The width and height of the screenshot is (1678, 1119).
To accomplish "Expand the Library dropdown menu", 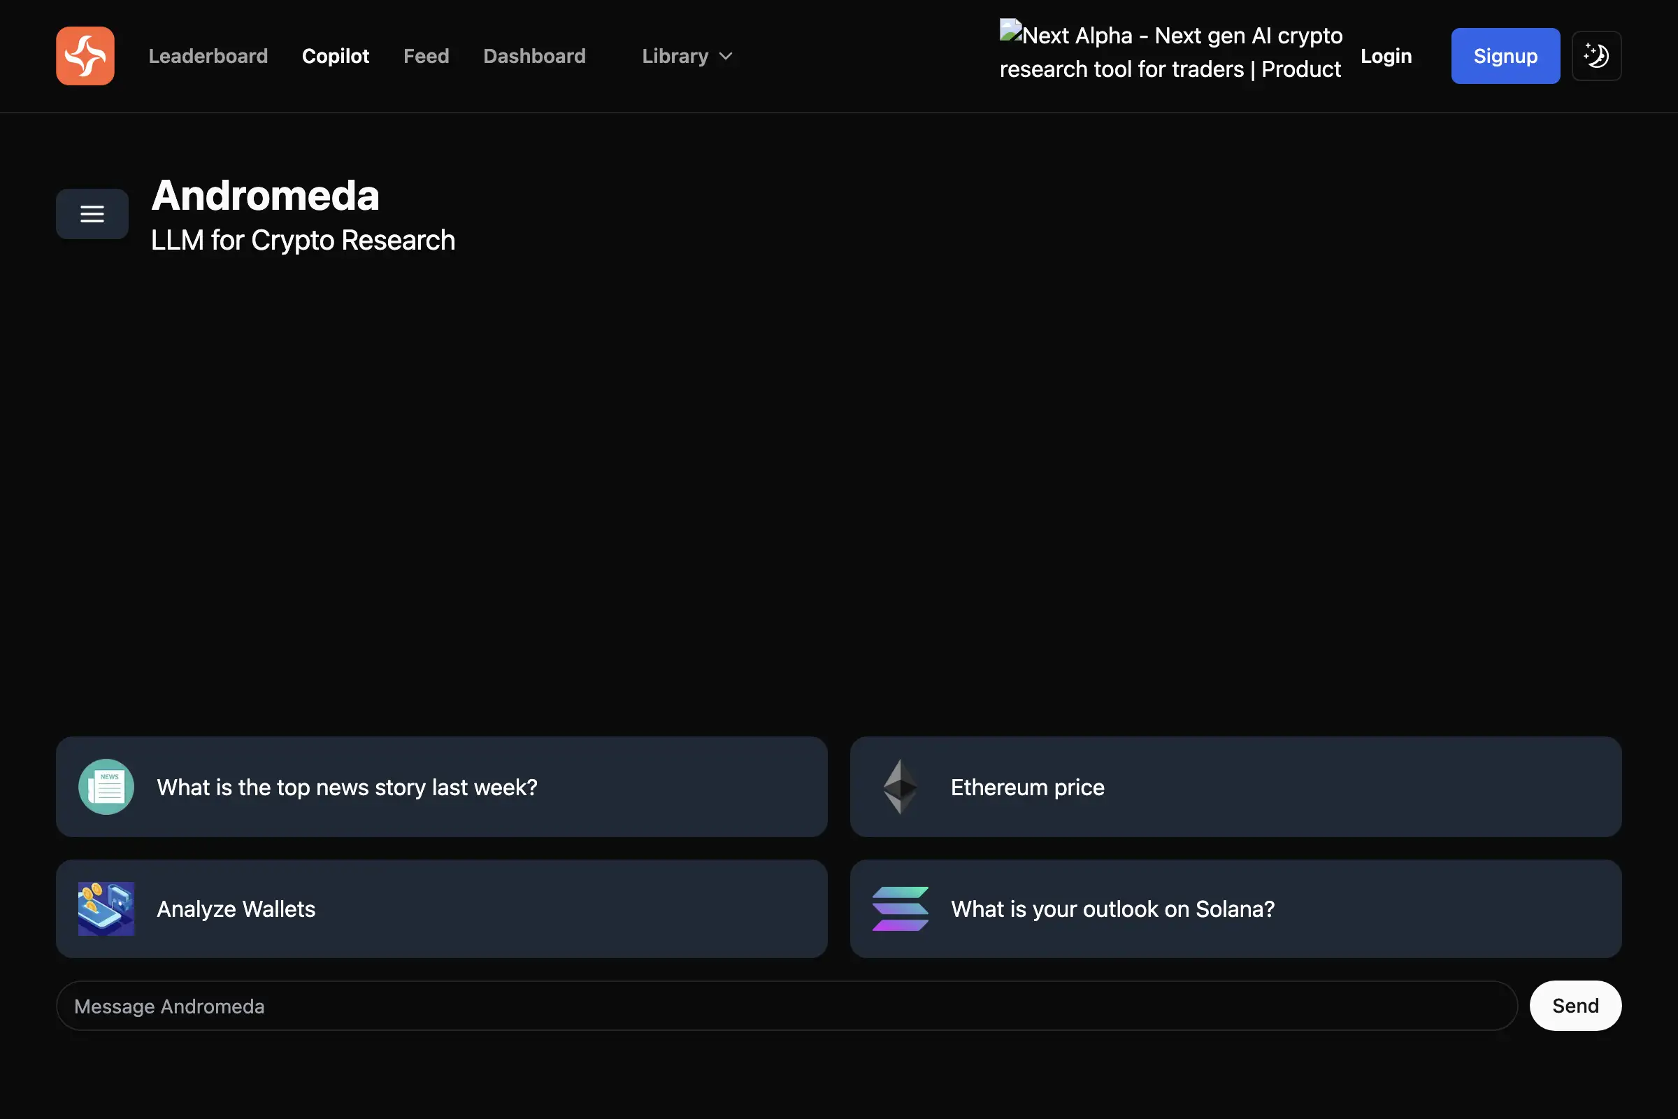I will click(x=687, y=56).
